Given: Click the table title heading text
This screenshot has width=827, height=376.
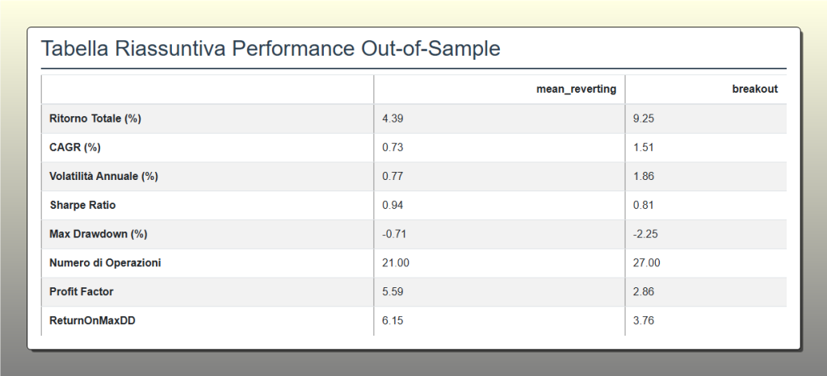Looking at the screenshot, I should (271, 48).
